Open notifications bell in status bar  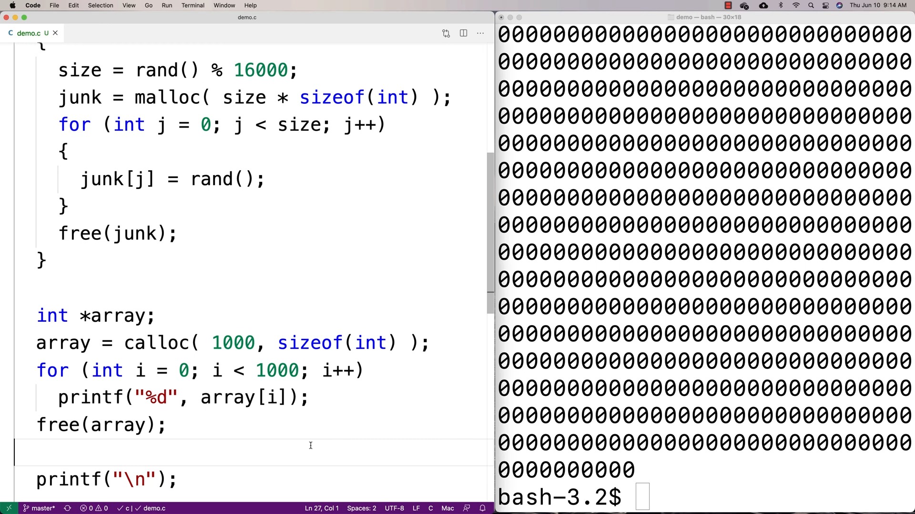[x=482, y=508]
